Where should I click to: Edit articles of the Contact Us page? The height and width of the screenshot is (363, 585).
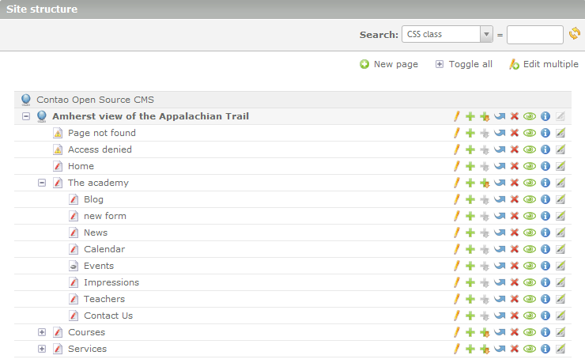560,316
